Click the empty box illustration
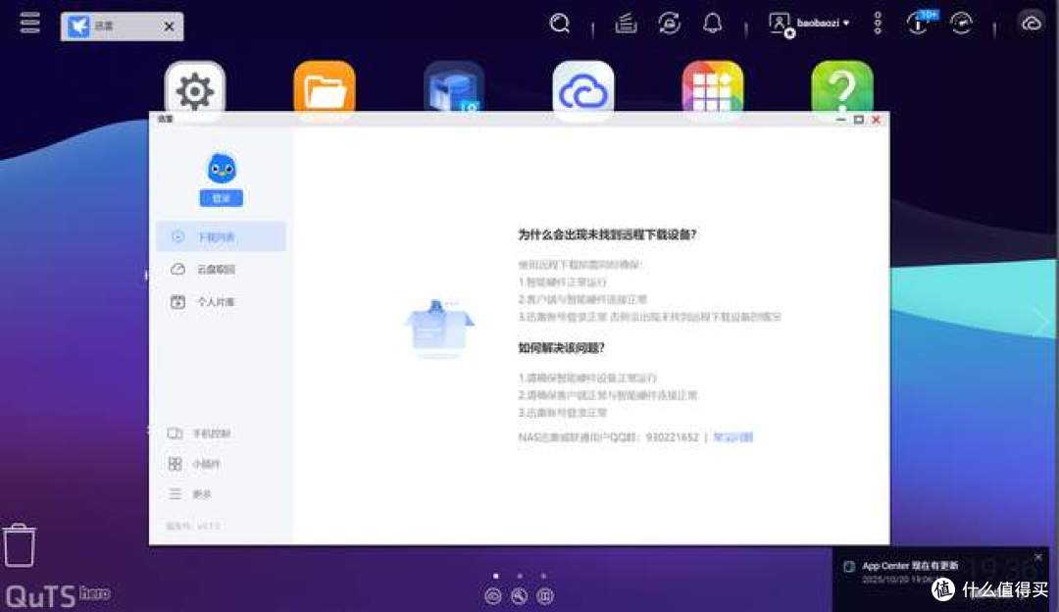1059x612 pixels. [x=439, y=328]
